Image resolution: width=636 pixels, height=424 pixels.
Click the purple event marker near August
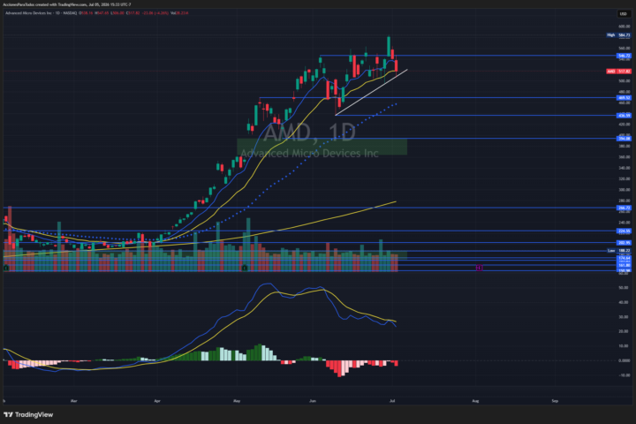(479, 268)
